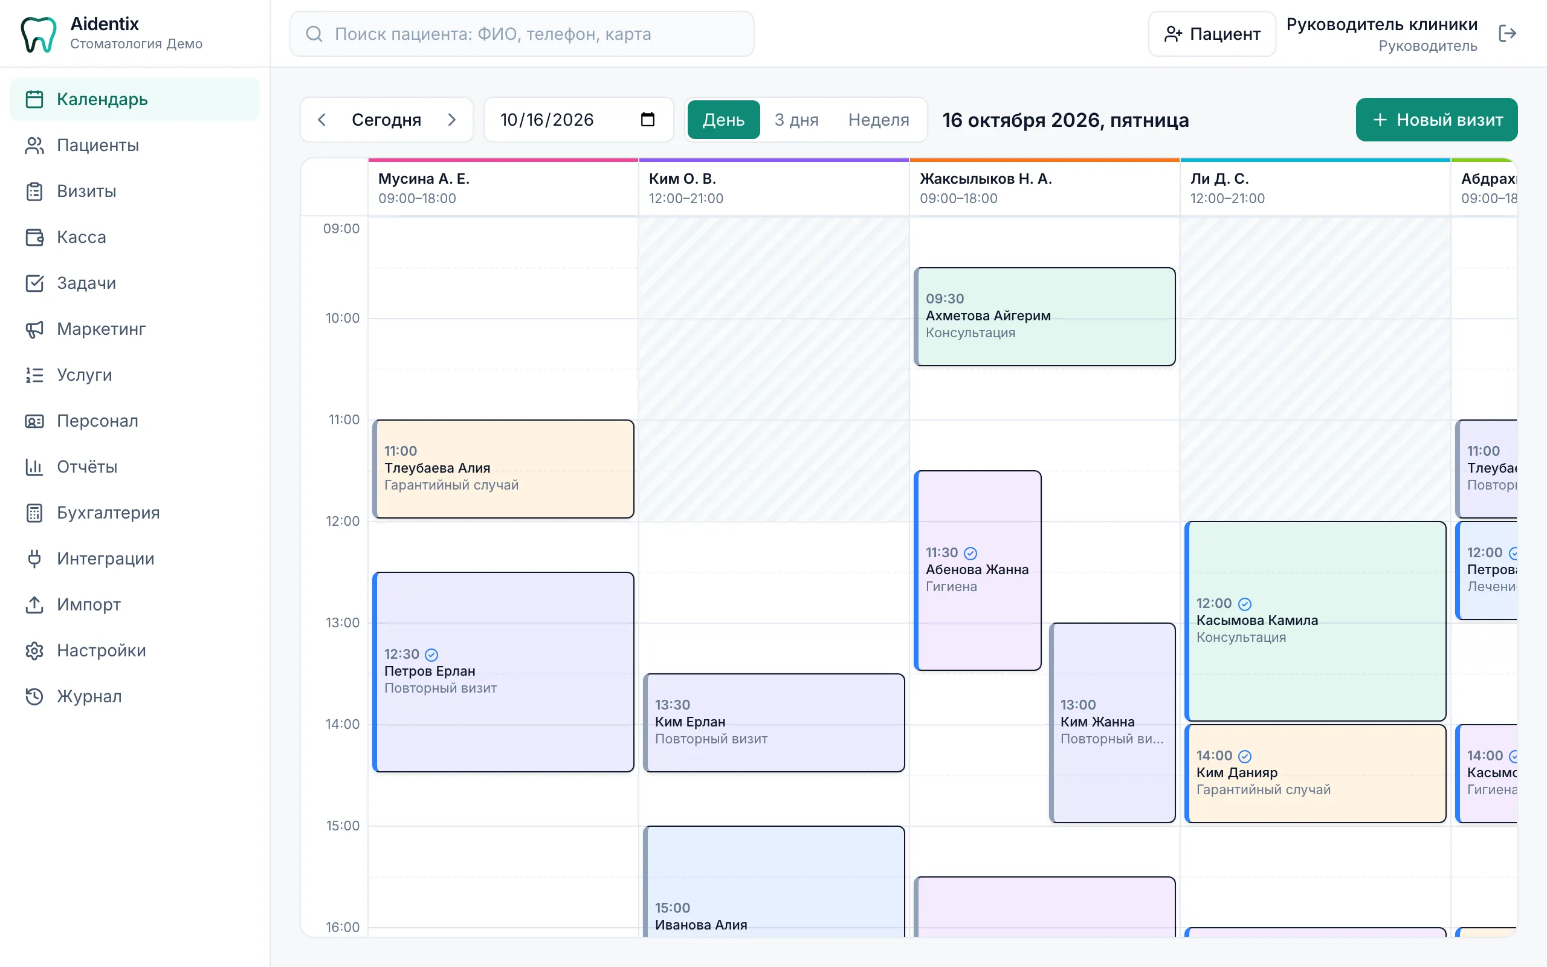Click the Пациенты people icon
The image size is (1547, 967).
[34, 145]
